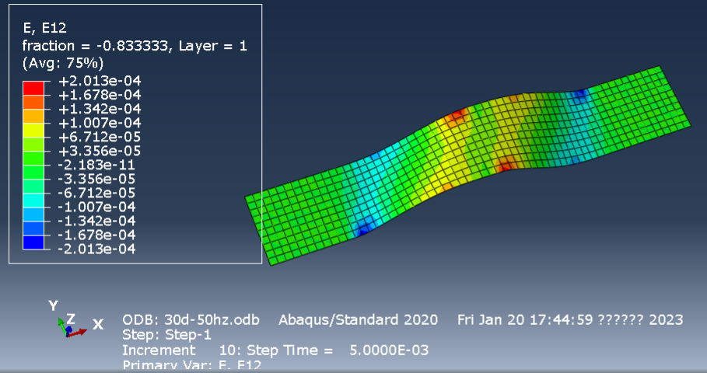Select the -2.013e-04 minimum legend value
This screenshot has height=373, width=707.
tap(100, 249)
